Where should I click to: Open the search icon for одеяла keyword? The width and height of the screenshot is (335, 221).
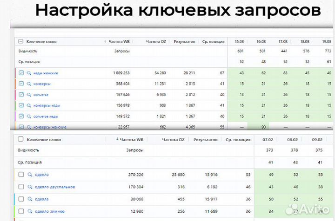(x=30, y=199)
